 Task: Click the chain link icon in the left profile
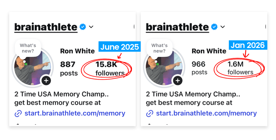[18, 113]
